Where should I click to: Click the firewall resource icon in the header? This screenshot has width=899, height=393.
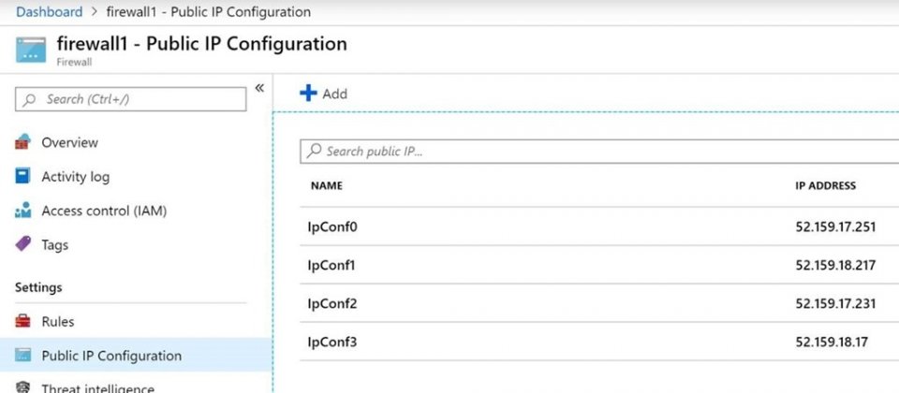pos(31,50)
